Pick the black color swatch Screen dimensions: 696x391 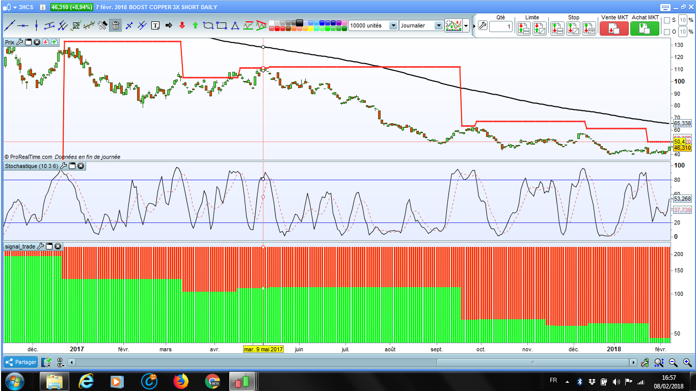(x=299, y=22)
